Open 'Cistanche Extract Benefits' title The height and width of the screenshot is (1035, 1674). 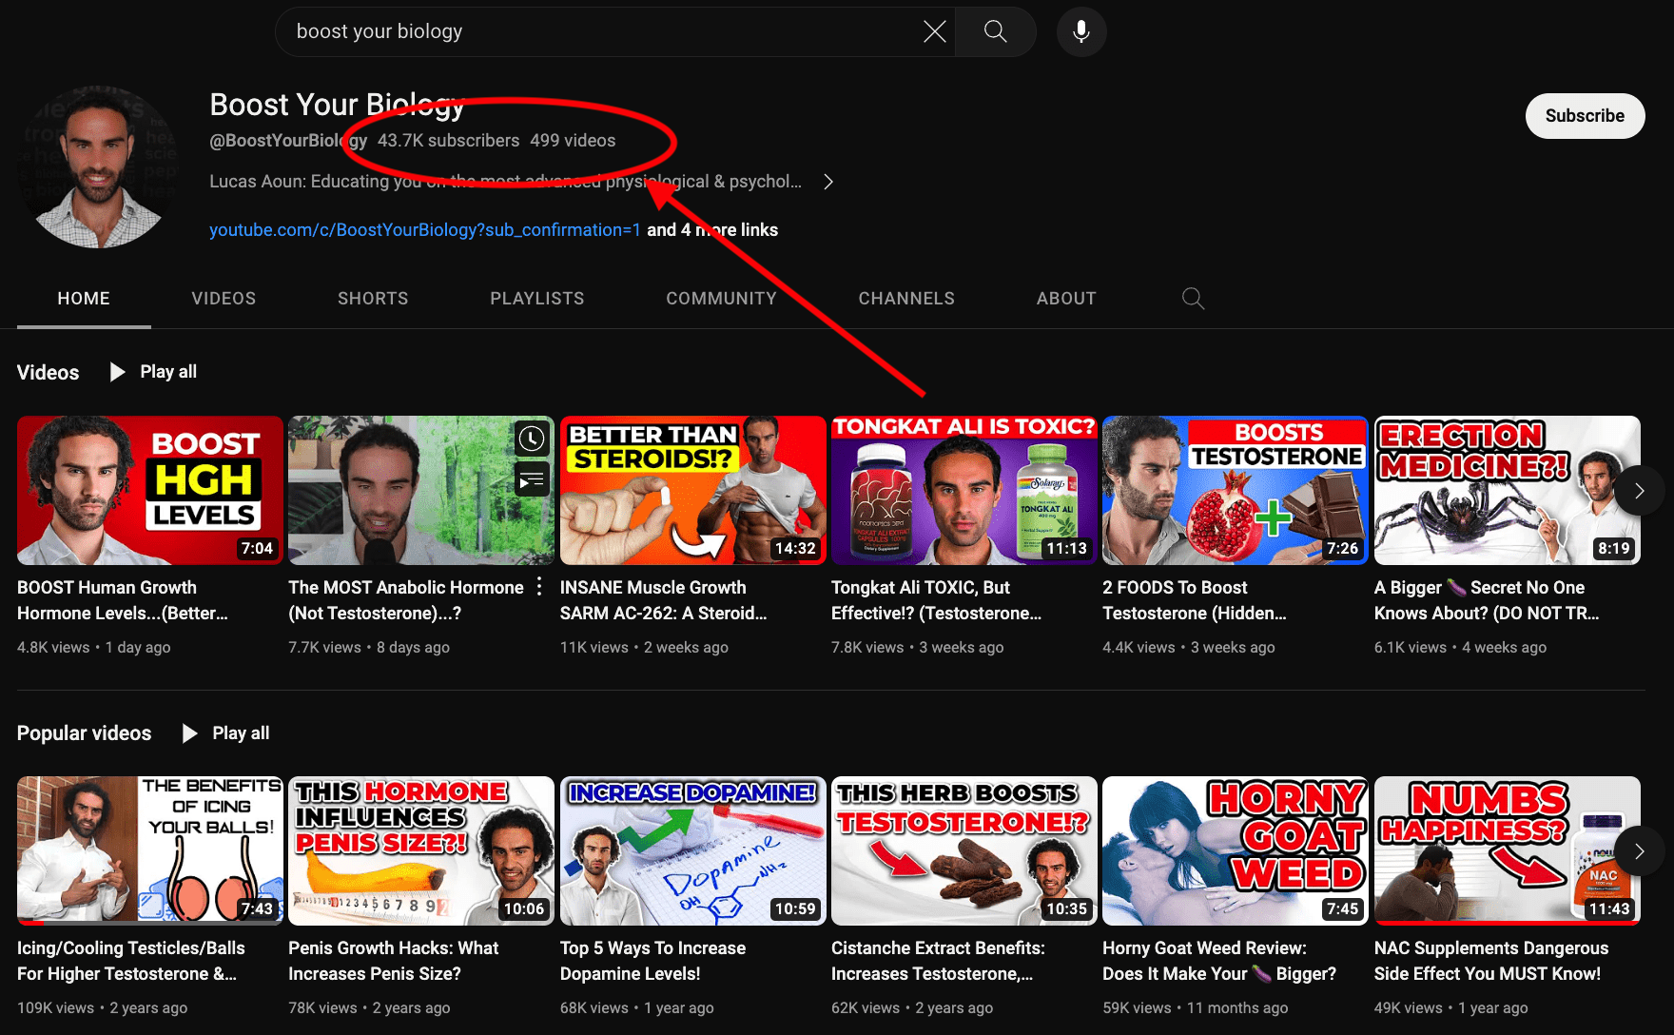pyautogui.click(x=939, y=961)
